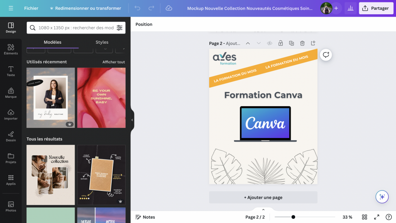Open the grid view of all pages

pyautogui.click(x=364, y=217)
